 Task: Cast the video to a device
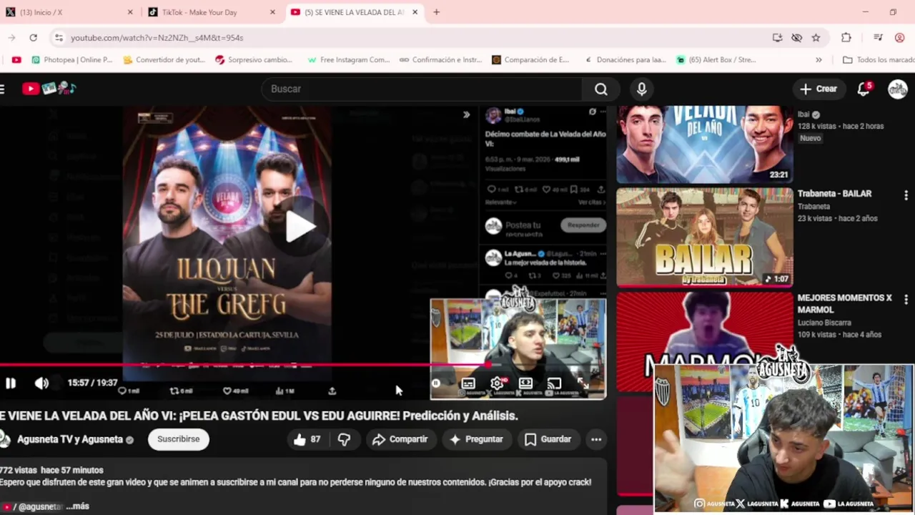[x=554, y=383]
